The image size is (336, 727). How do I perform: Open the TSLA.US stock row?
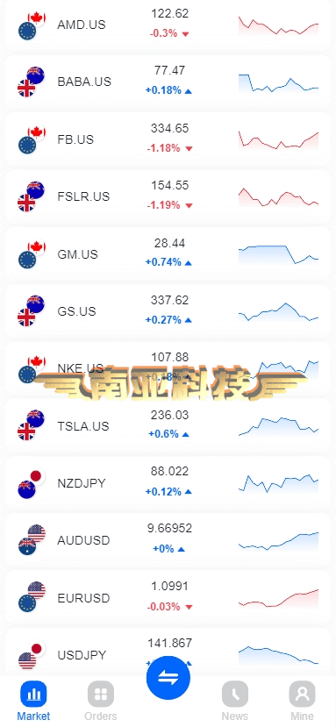168,426
